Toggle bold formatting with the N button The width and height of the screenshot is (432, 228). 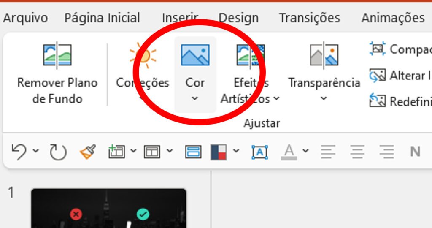pos(415,152)
